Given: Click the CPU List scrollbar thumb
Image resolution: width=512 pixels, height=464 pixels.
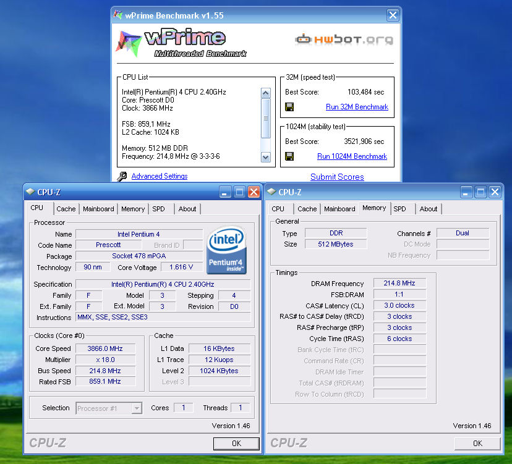Looking at the screenshot, I should (x=266, y=118).
